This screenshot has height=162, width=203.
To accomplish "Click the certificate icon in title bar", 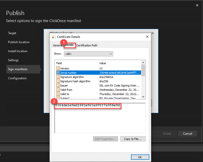I will (53, 37).
